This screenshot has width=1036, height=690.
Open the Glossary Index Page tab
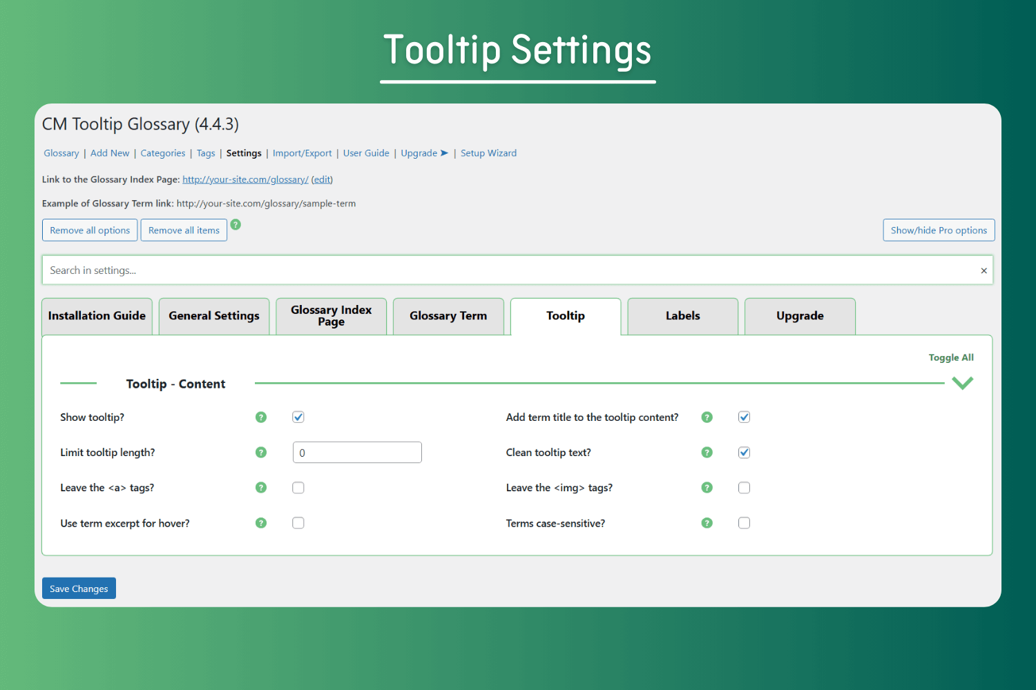[x=331, y=315]
